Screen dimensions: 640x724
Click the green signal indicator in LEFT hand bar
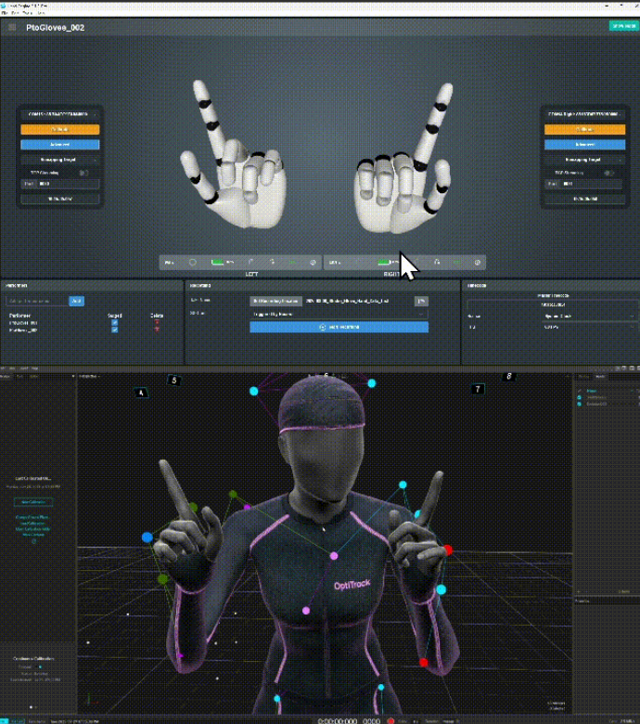tap(292, 263)
